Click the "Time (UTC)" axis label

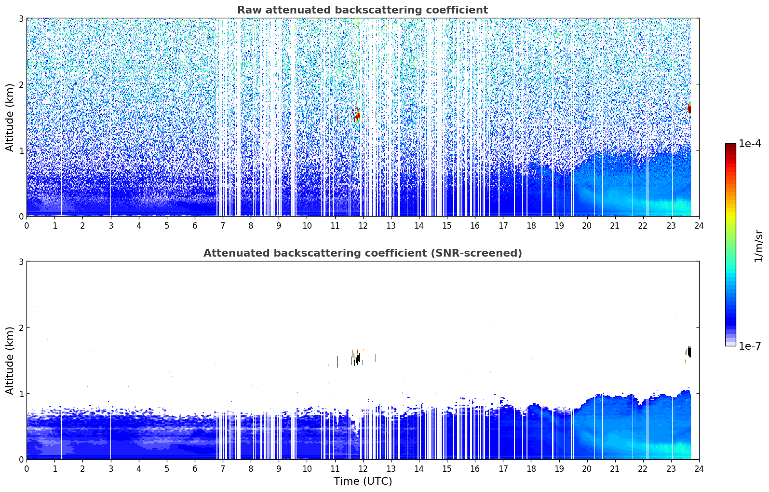coord(363,481)
